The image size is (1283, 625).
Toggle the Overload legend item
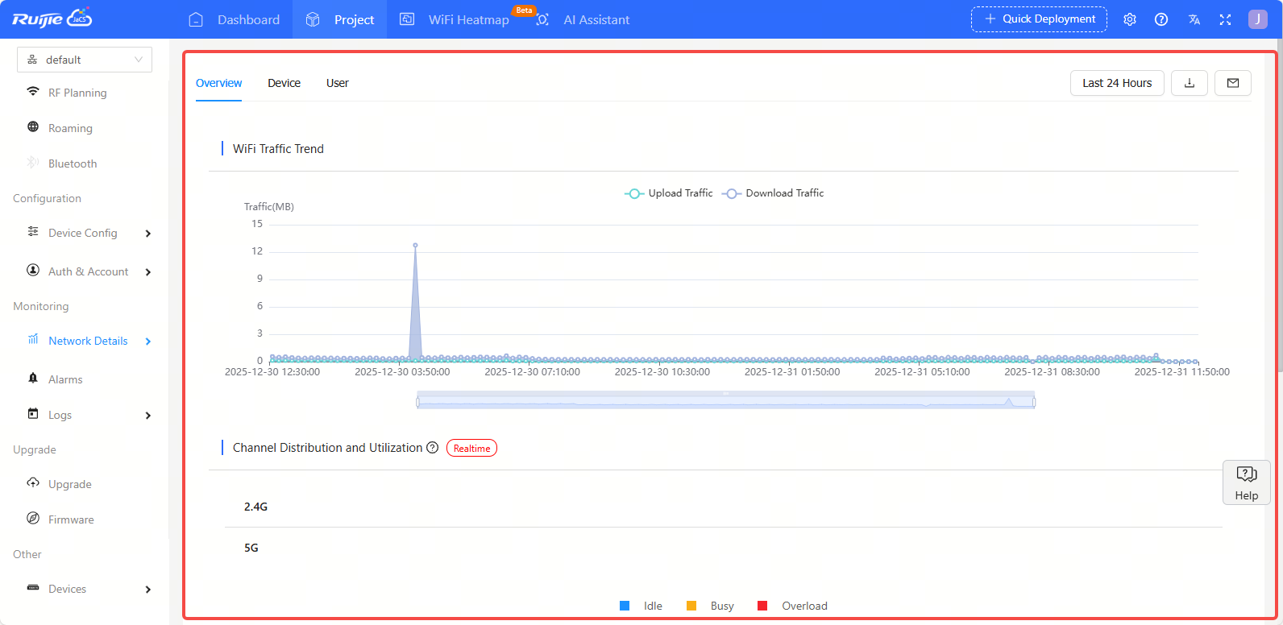793,606
